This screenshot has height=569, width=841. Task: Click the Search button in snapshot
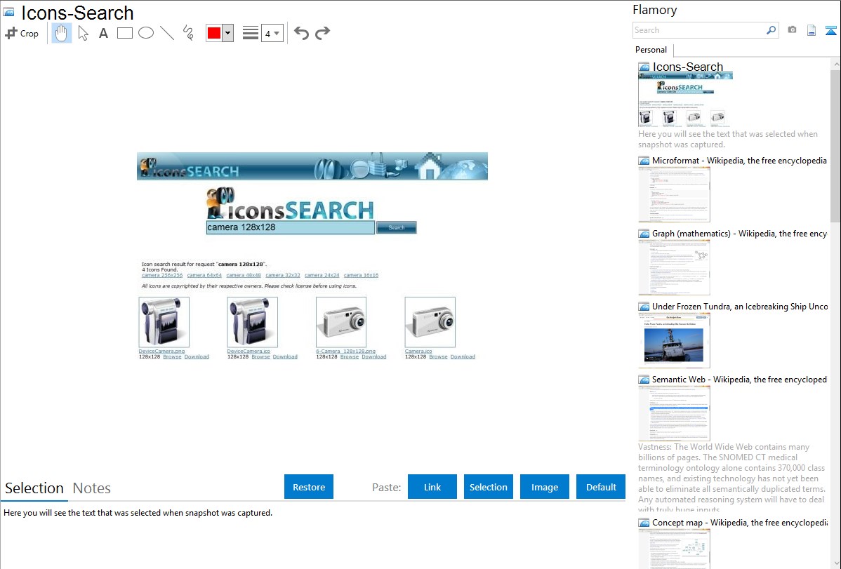click(x=397, y=227)
